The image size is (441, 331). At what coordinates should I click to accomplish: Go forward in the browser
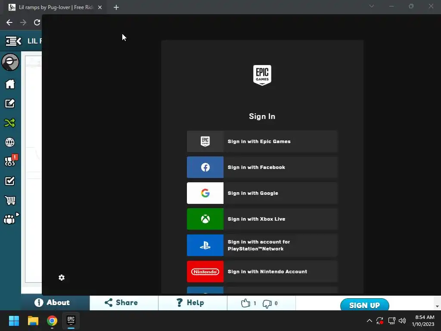point(23,22)
